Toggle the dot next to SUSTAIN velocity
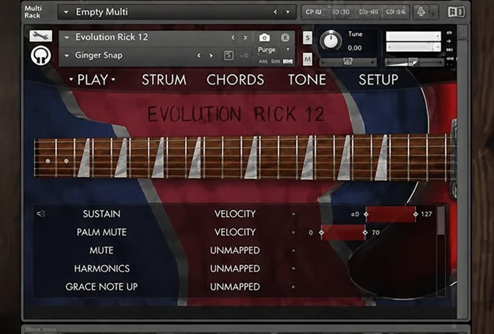Screen dimensions: 494x334 293,214
